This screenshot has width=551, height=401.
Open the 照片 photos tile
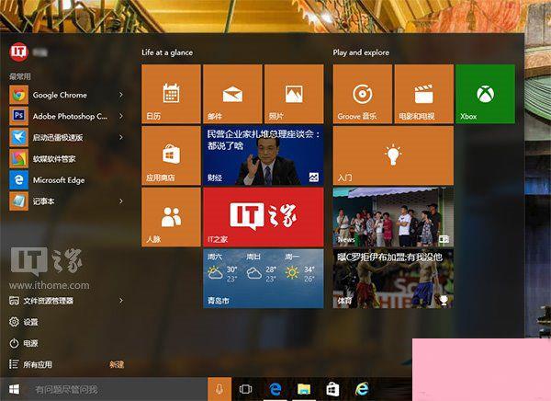[294, 94]
